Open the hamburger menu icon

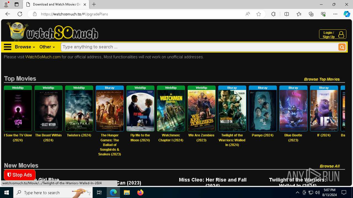click(x=7, y=47)
